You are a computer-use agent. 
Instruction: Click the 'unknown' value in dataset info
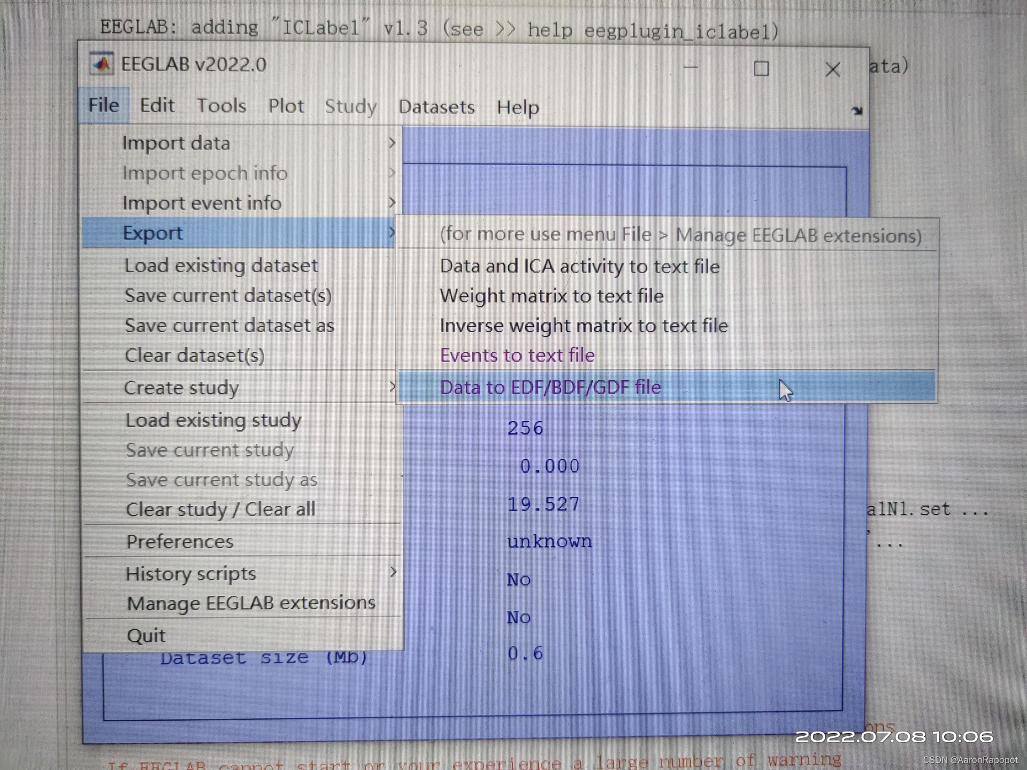(x=550, y=541)
